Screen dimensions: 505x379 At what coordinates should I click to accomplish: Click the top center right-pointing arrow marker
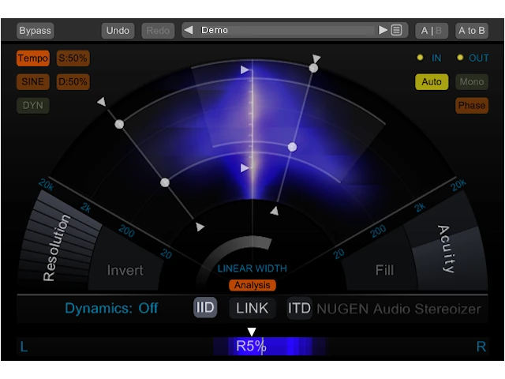click(245, 69)
